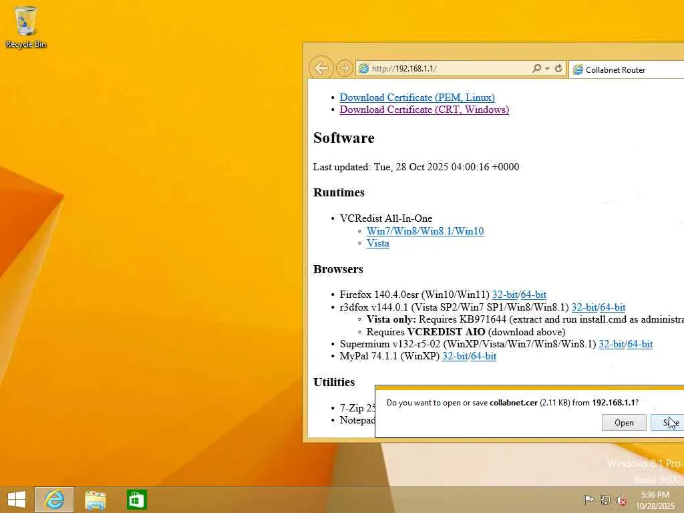Open the clock showing 5:36 PM

click(655, 500)
